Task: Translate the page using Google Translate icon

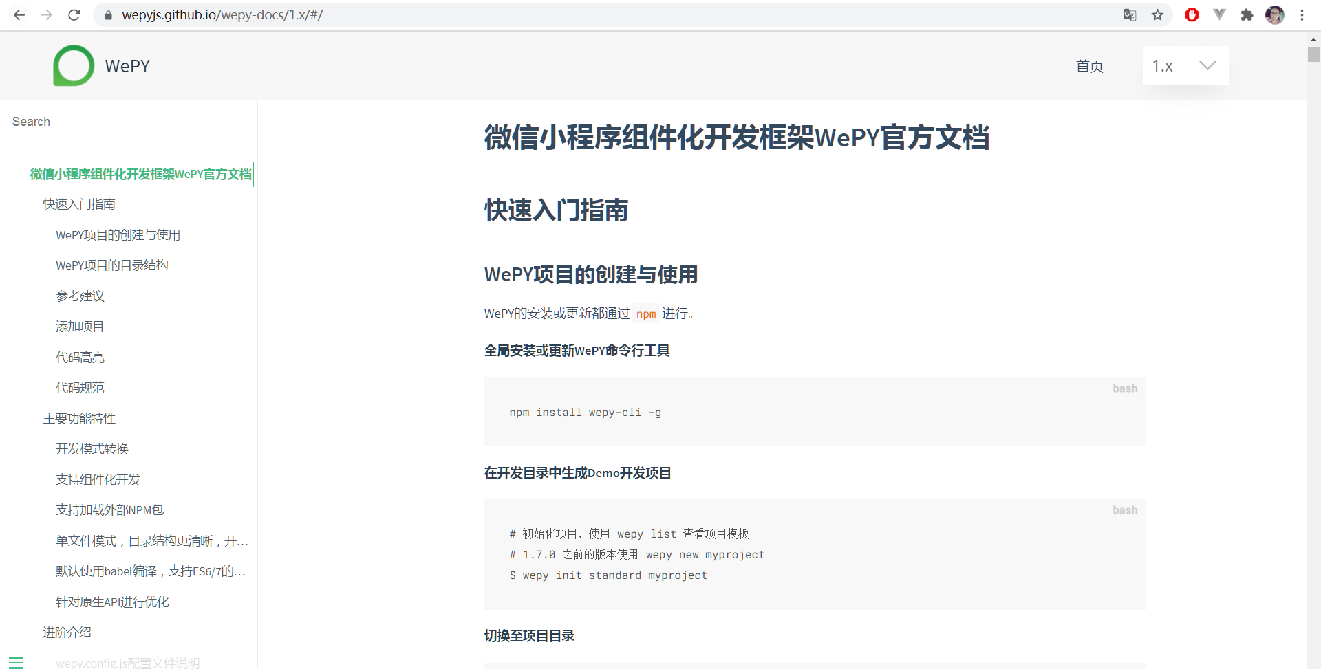Action: tap(1129, 14)
